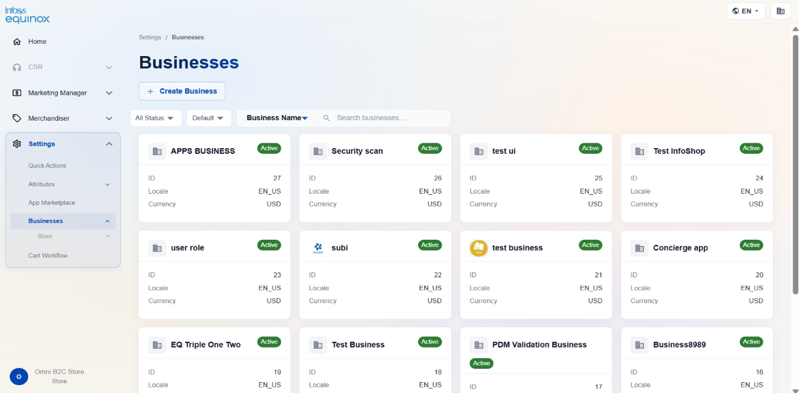Click the Active badge on test ui

pyautogui.click(x=590, y=148)
